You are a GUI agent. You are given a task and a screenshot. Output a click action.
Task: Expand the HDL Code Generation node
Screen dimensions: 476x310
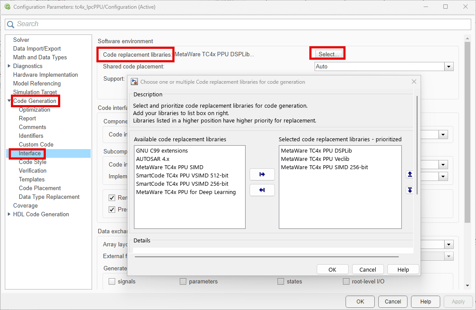pyautogui.click(x=9, y=214)
